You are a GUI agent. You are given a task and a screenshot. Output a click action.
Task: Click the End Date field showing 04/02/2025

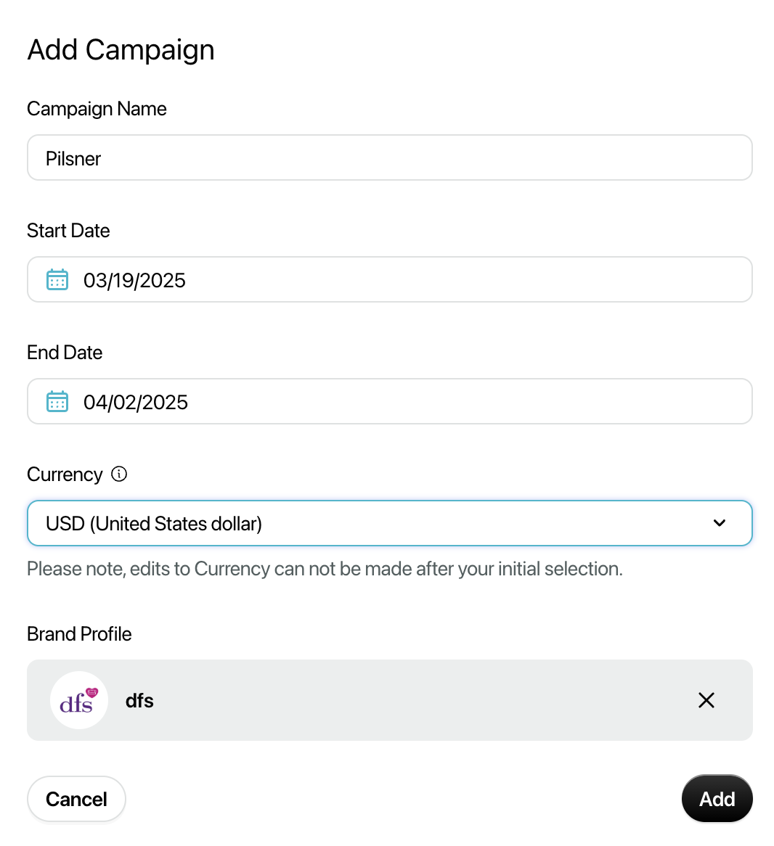click(390, 401)
